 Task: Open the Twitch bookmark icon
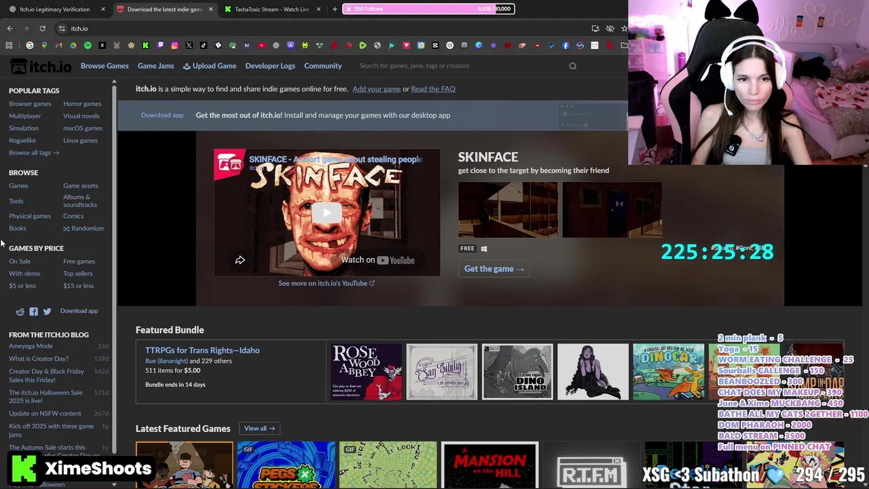point(160,46)
